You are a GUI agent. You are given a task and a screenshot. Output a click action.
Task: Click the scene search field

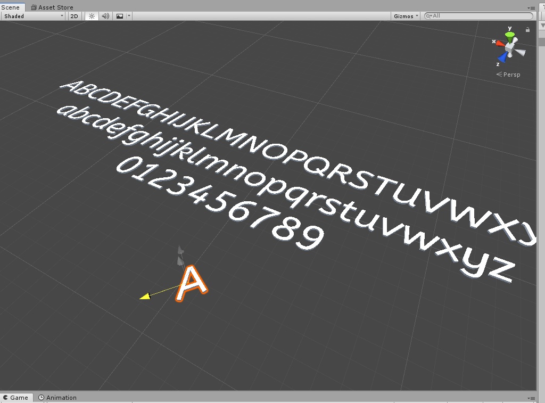click(x=478, y=16)
